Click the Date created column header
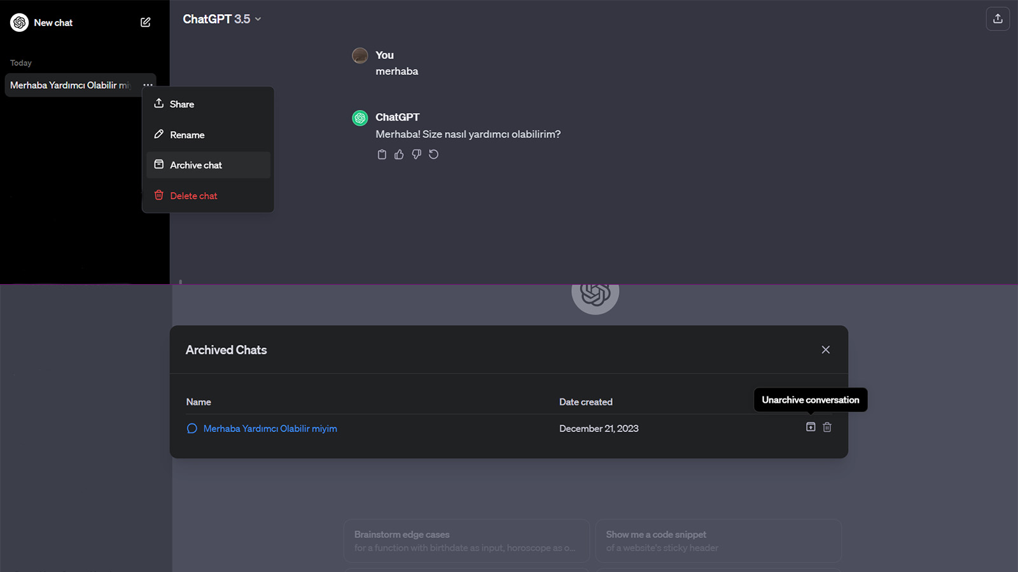This screenshot has width=1018, height=572. pos(586,402)
